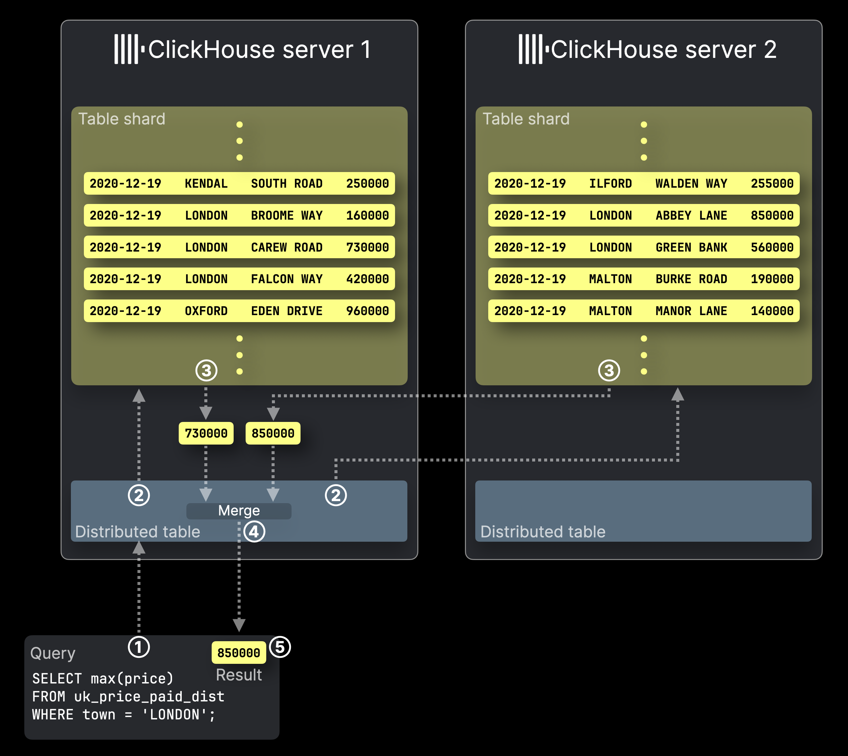Screen dimensions: 848x756
Task: Select the MALTON MANOR LANE row
Action: (x=644, y=311)
